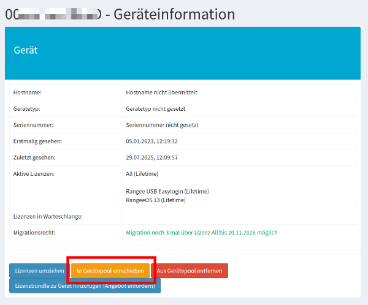Select the 'Gerät' panel header
Screen dimensions: 368x305
(x=26, y=50)
